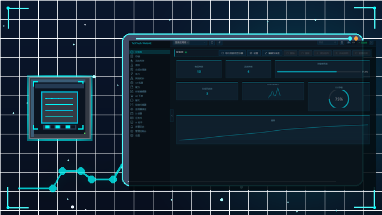Select the 仪表盘 dashboard title tab

tap(180, 52)
